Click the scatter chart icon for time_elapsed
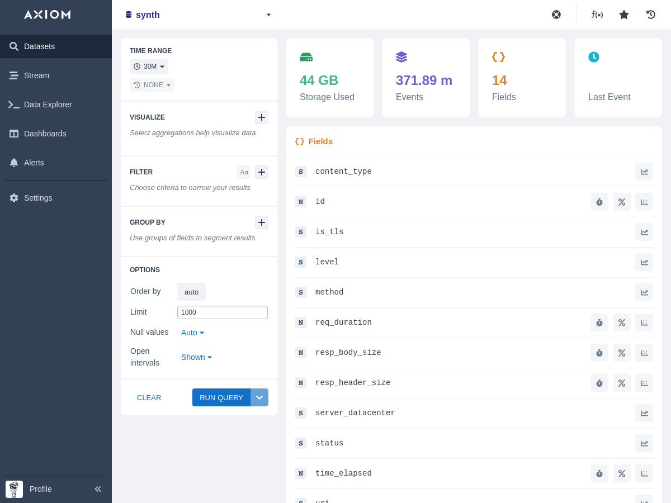The height and width of the screenshot is (503, 671). click(644, 473)
